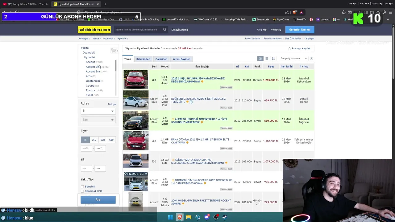The width and height of the screenshot is (395, 222).
Task: Click the Ara search button
Action: pyautogui.click(x=98, y=199)
